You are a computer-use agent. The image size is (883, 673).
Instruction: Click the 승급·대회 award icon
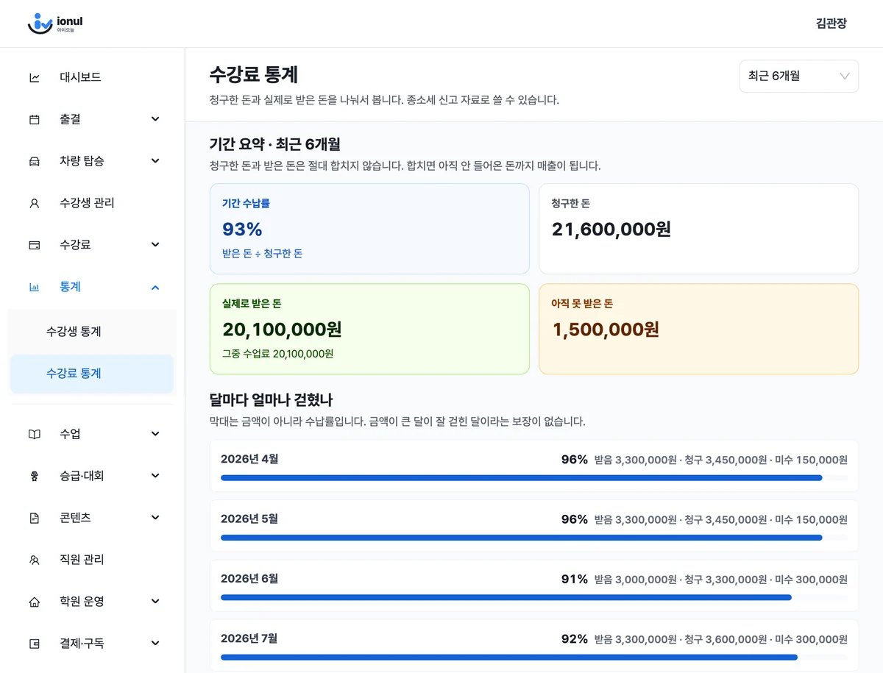(35, 476)
